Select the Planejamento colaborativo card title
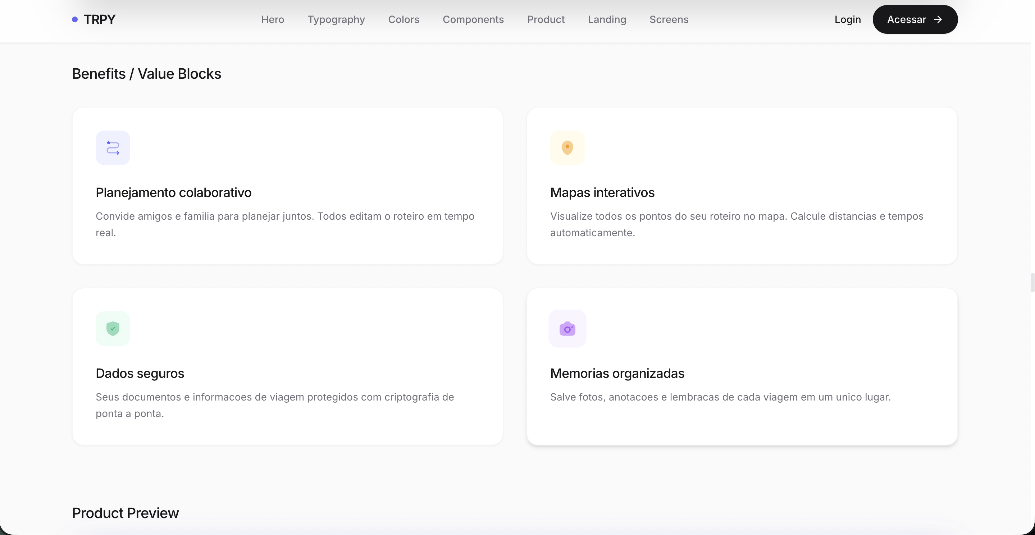Image resolution: width=1035 pixels, height=535 pixels. pos(174,192)
